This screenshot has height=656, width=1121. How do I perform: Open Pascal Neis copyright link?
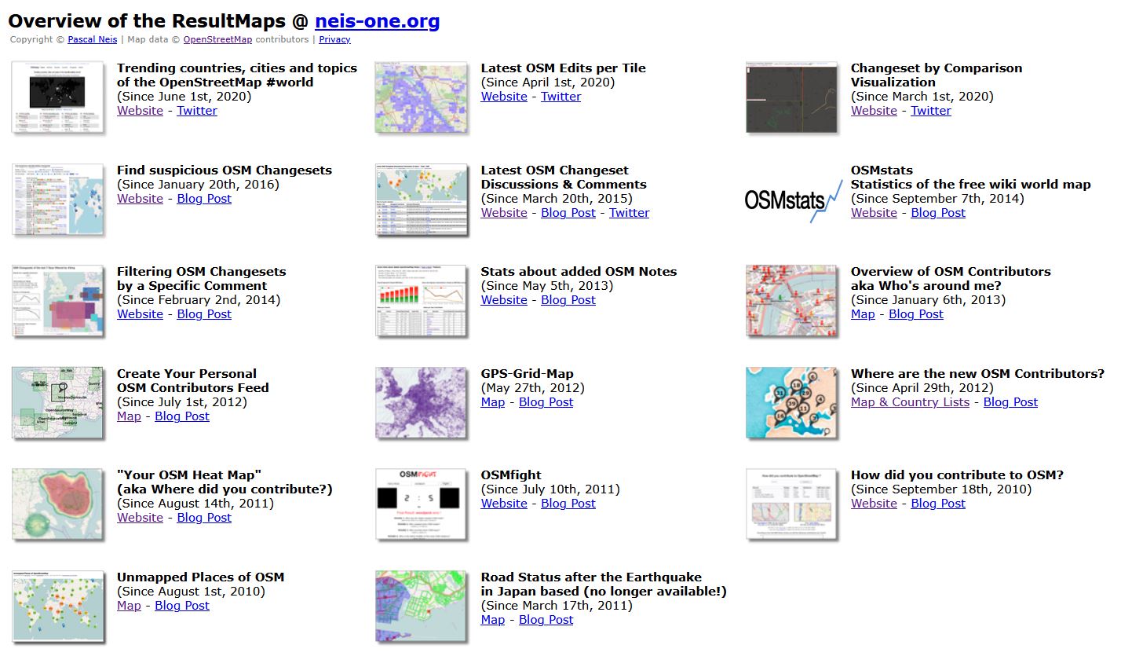[x=92, y=39]
